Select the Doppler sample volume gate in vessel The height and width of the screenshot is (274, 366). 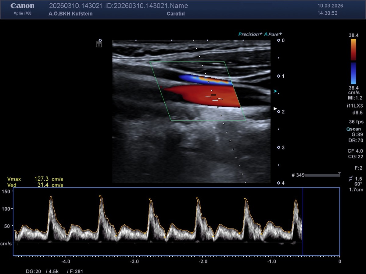point(215,97)
